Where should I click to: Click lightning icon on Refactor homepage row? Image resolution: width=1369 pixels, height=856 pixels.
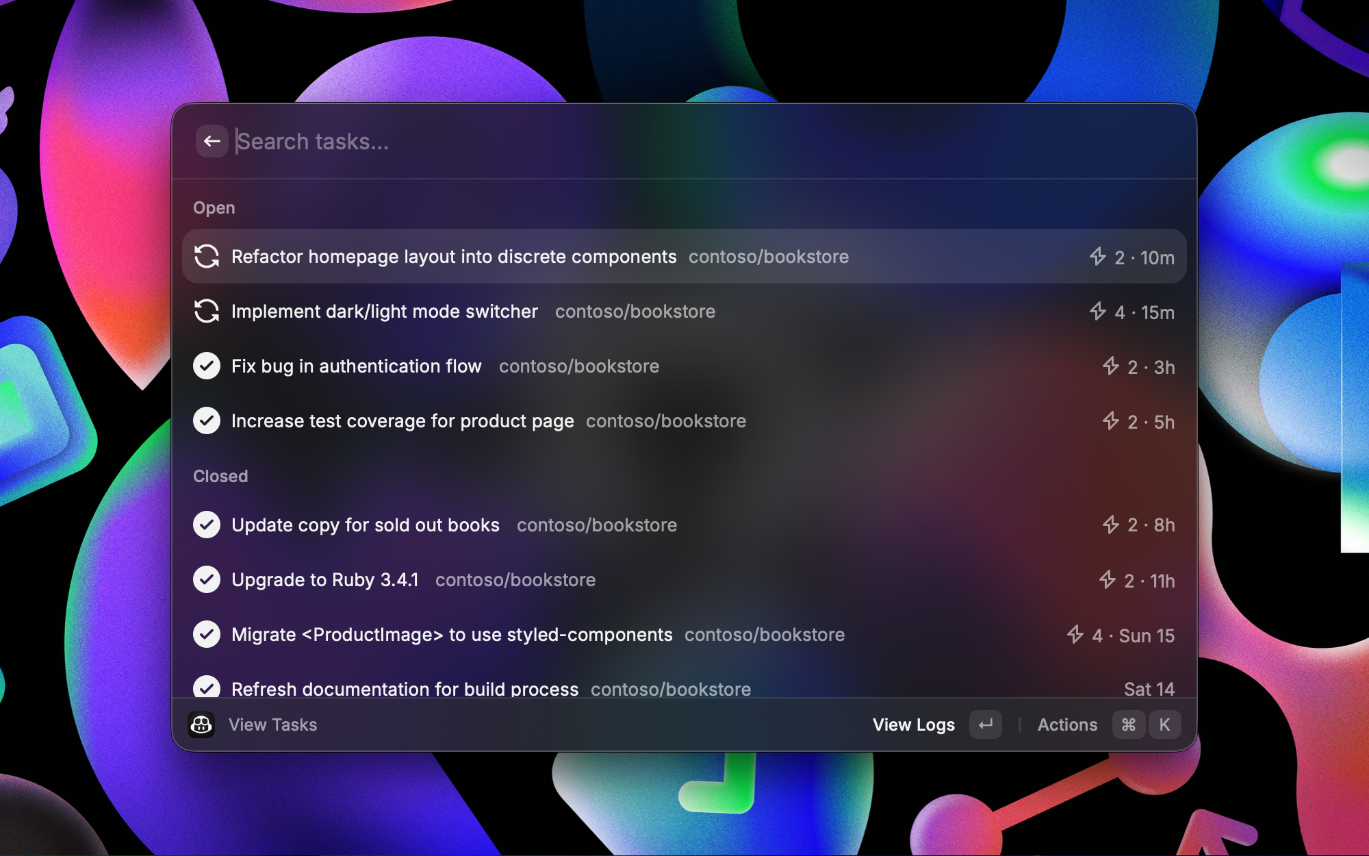(x=1097, y=256)
